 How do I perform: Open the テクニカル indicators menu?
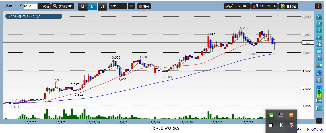tap(237, 6)
